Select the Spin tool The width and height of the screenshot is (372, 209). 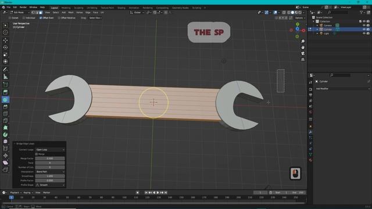[x=5, y=135]
